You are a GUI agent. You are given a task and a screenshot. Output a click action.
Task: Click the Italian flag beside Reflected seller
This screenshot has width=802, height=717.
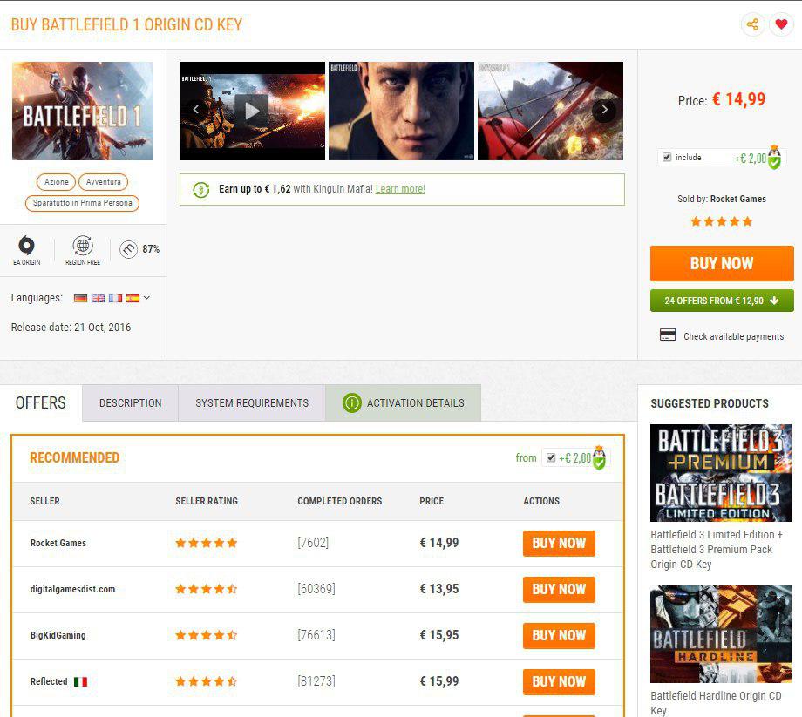(81, 681)
